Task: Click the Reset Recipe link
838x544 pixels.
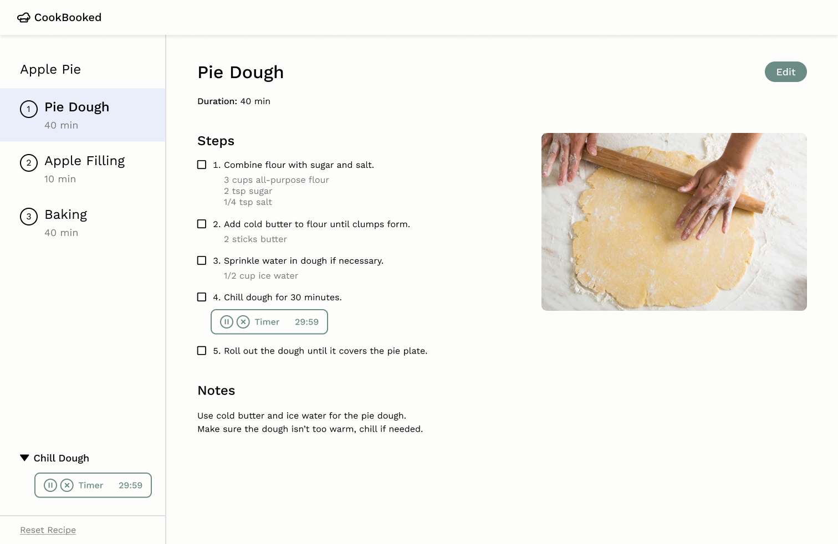Action: [48, 530]
